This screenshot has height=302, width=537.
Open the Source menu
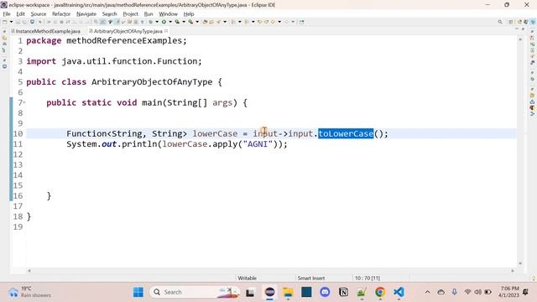coord(39,14)
